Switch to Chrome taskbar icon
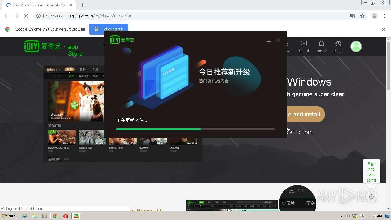The width and height of the screenshot is (391, 220). 55,216
